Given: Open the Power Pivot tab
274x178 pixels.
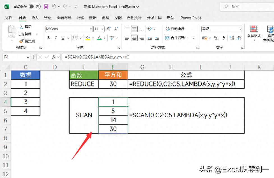Looking at the screenshot, I should (191, 18).
